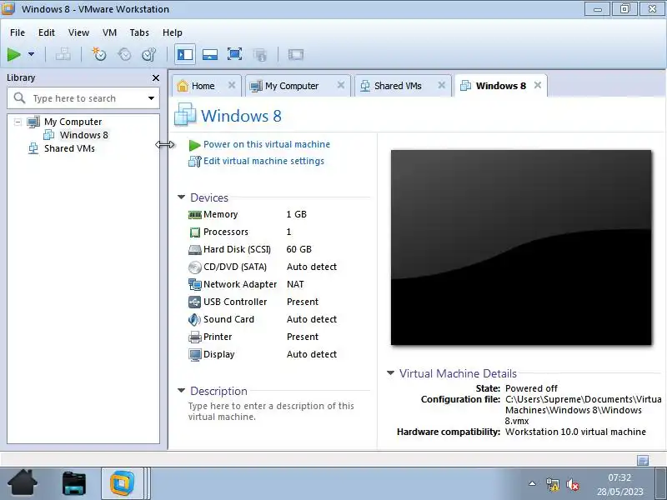Open the View menu
Image resolution: width=667 pixels, height=500 pixels.
point(78,32)
